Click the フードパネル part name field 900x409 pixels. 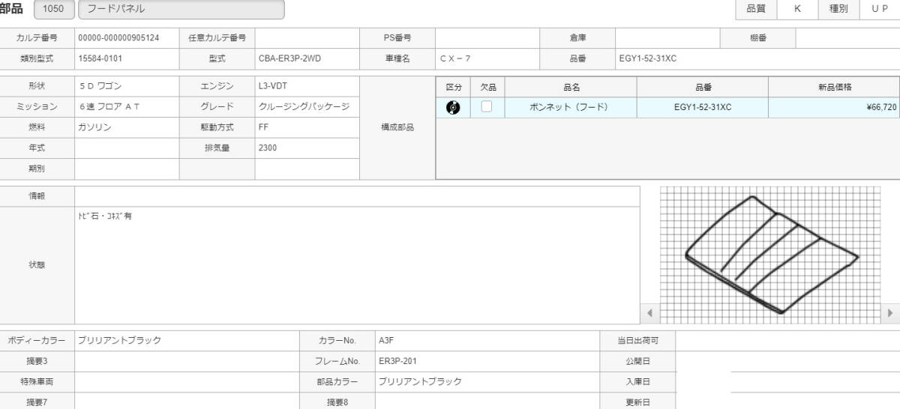click(181, 9)
